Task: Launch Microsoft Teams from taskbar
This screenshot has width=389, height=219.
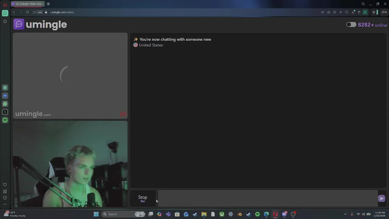Action: tap(168, 214)
